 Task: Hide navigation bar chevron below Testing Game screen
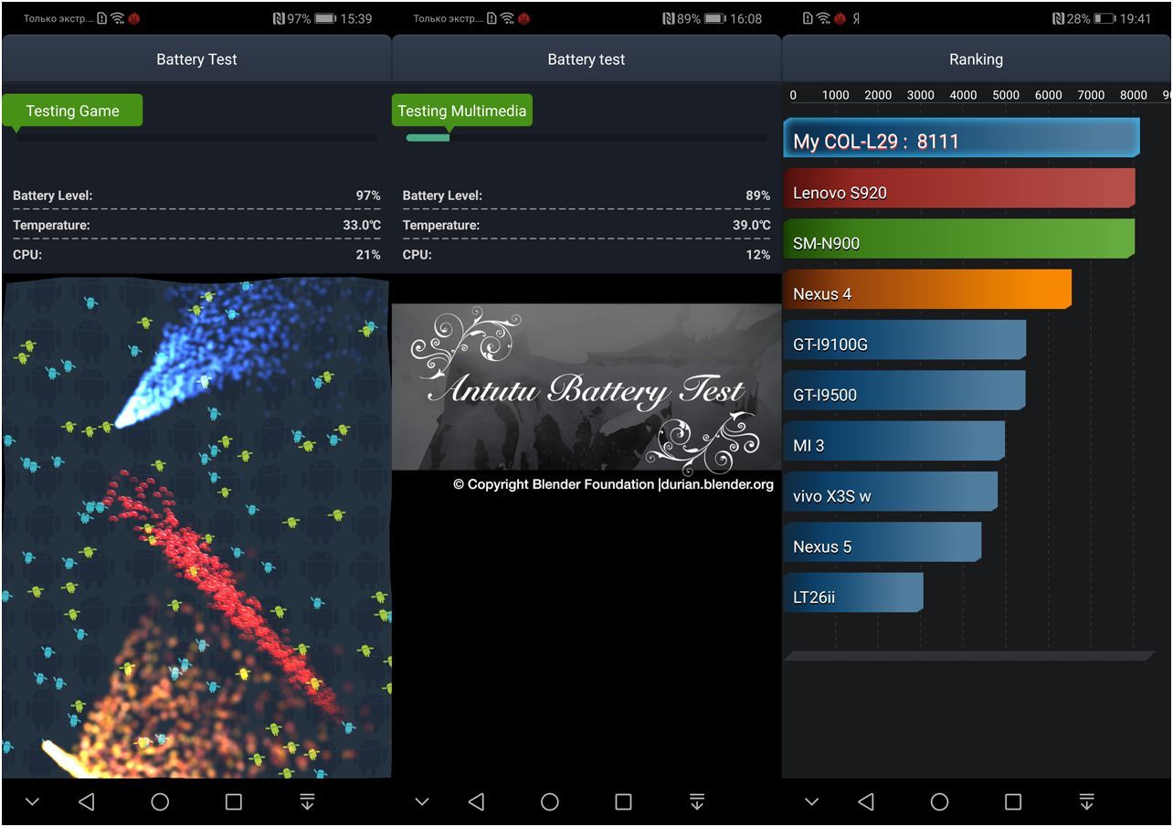click(32, 801)
